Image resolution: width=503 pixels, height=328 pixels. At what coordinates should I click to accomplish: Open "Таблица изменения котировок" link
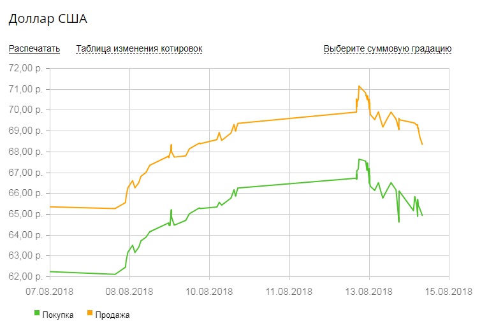139,48
